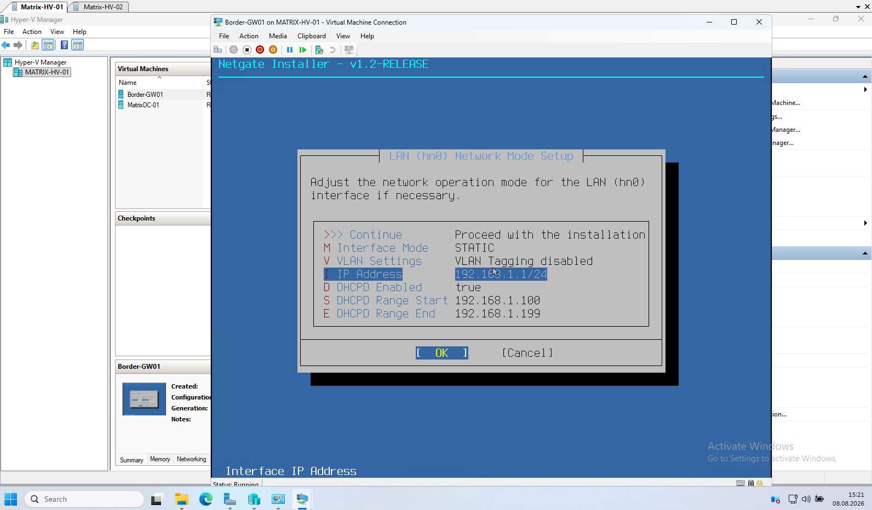Open File Explorer from taskbar
This screenshot has height=510, width=872.
[x=182, y=499]
